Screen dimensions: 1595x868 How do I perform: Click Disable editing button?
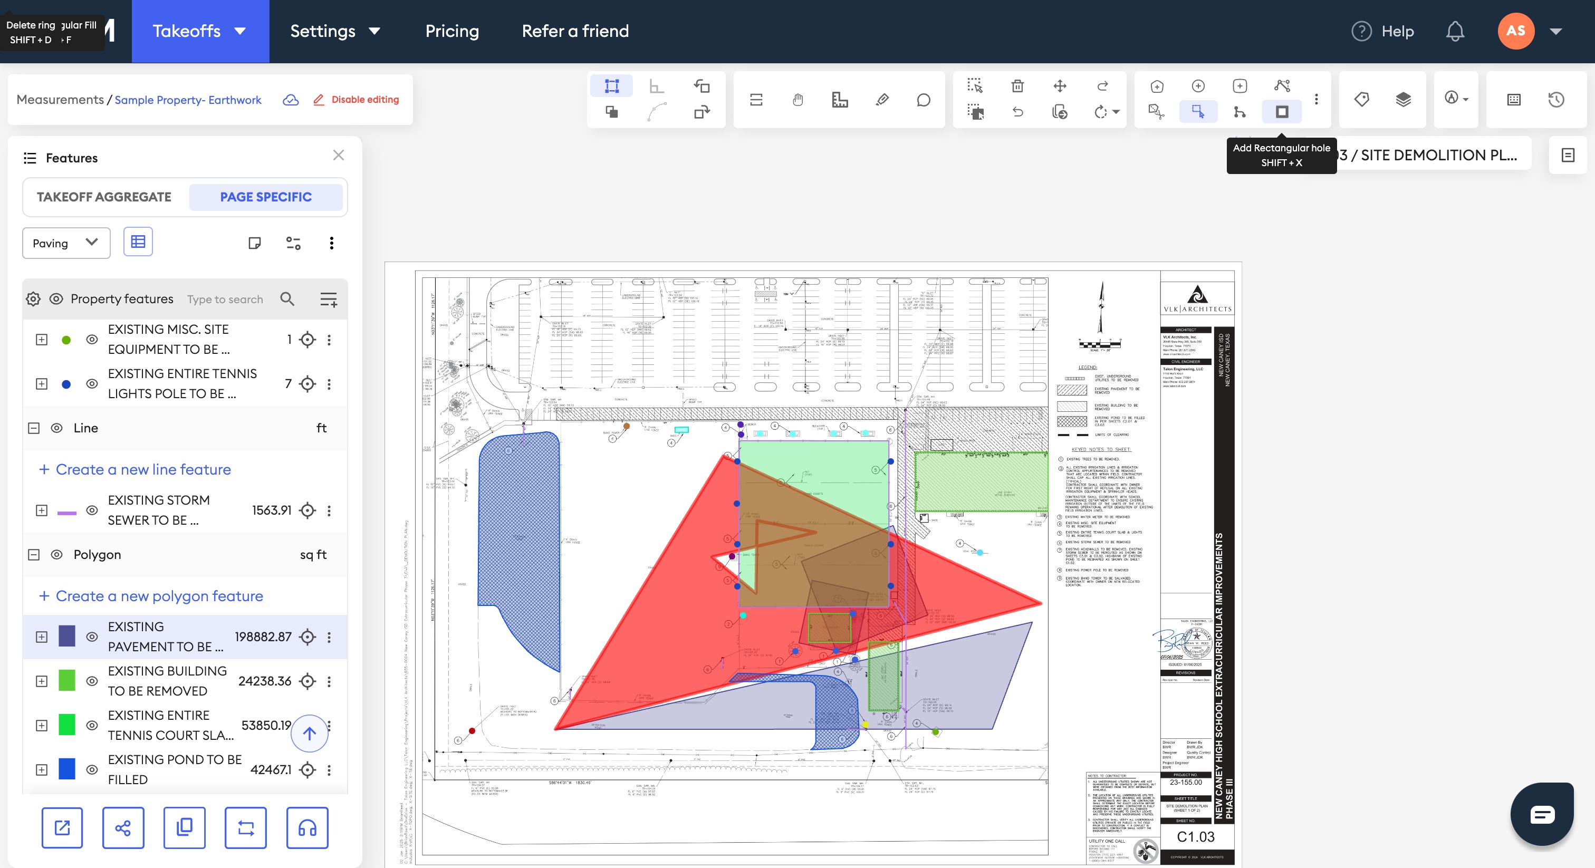click(x=357, y=99)
